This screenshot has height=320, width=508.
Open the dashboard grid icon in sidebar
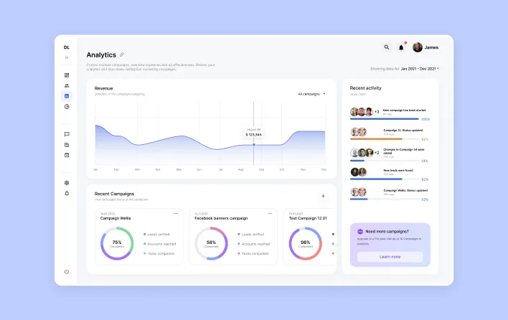67,75
